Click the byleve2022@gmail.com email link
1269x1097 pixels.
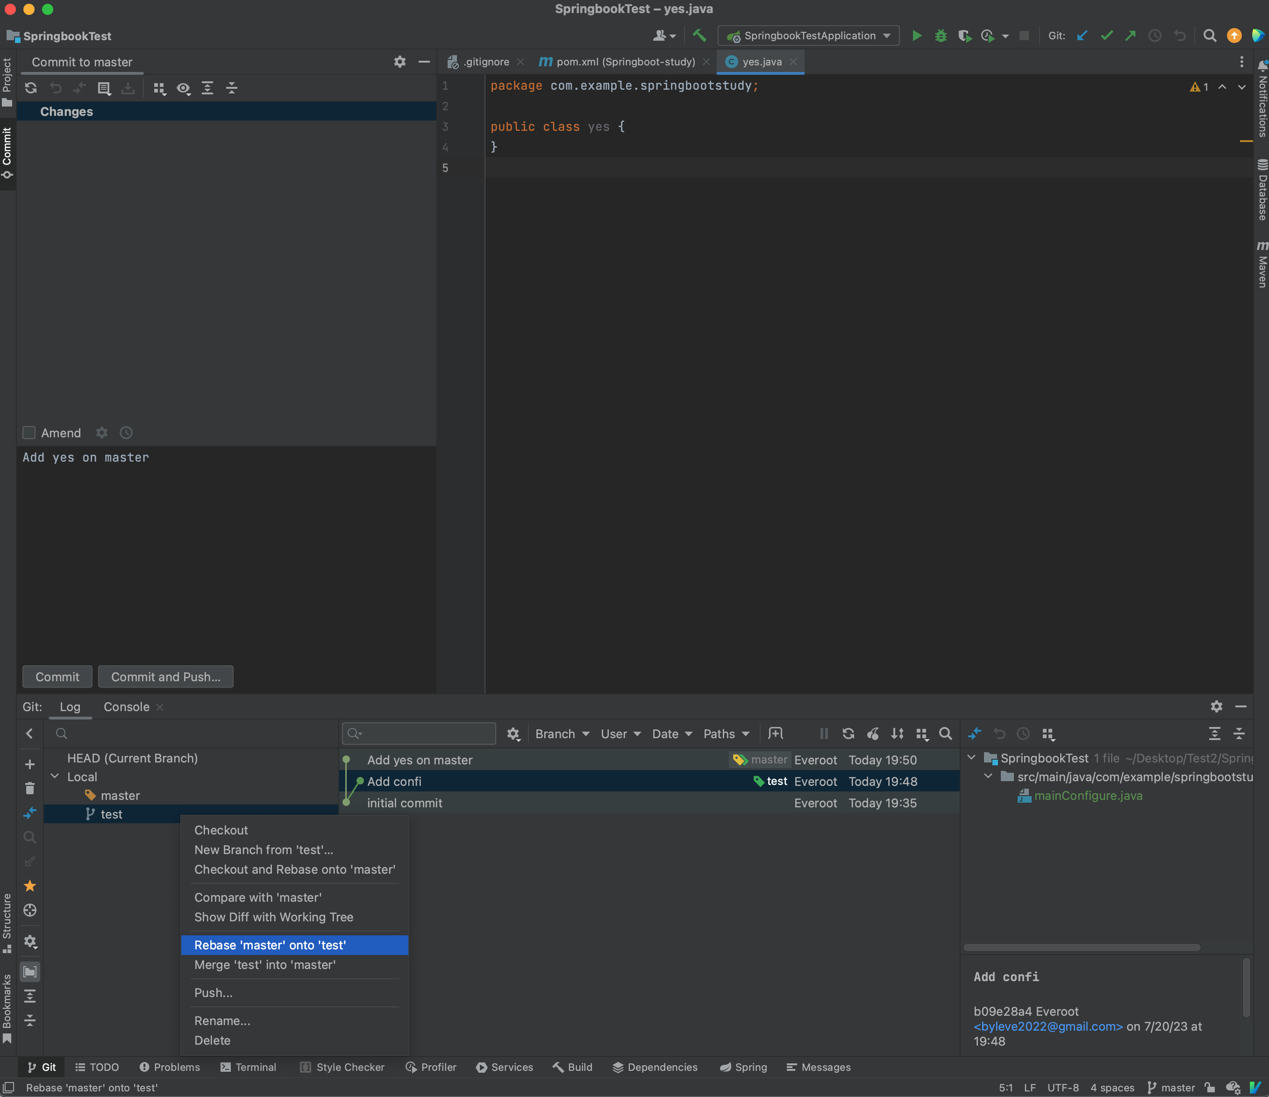(x=1048, y=1026)
